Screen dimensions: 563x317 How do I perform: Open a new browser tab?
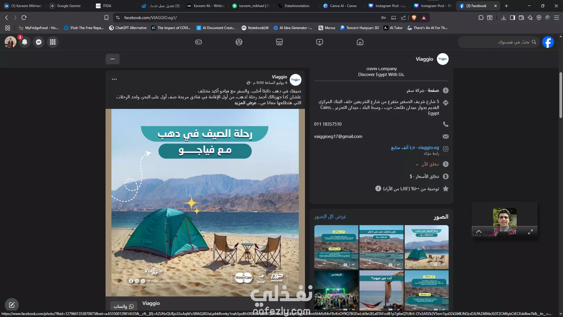(x=506, y=6)
